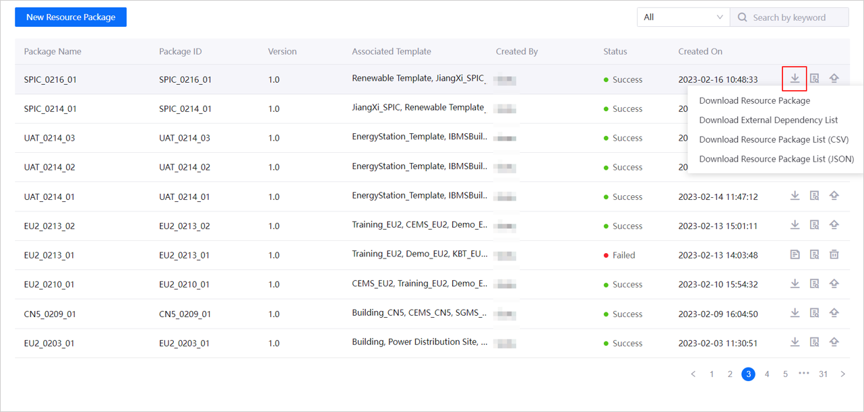Viewport: 864px width, 412px height.
Task: Click template text 'Training_EU2, CEMS_EU2, Demo_E..'
Action: coord(420,225)
